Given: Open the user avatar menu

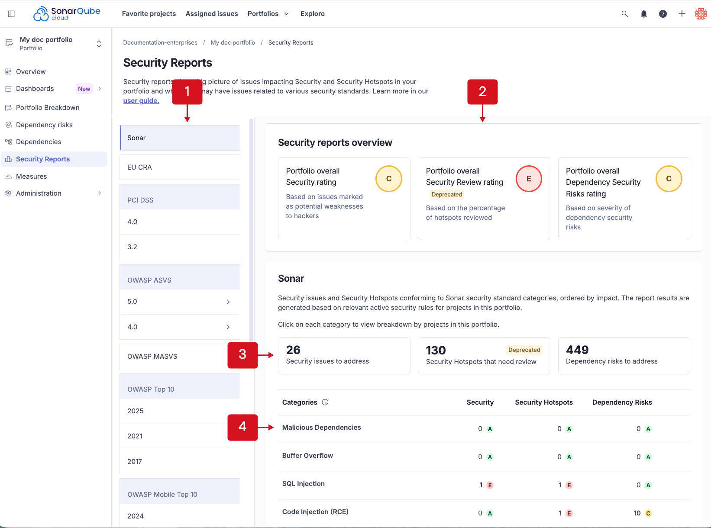Looking at the screenshot, I should pos(701,14).
